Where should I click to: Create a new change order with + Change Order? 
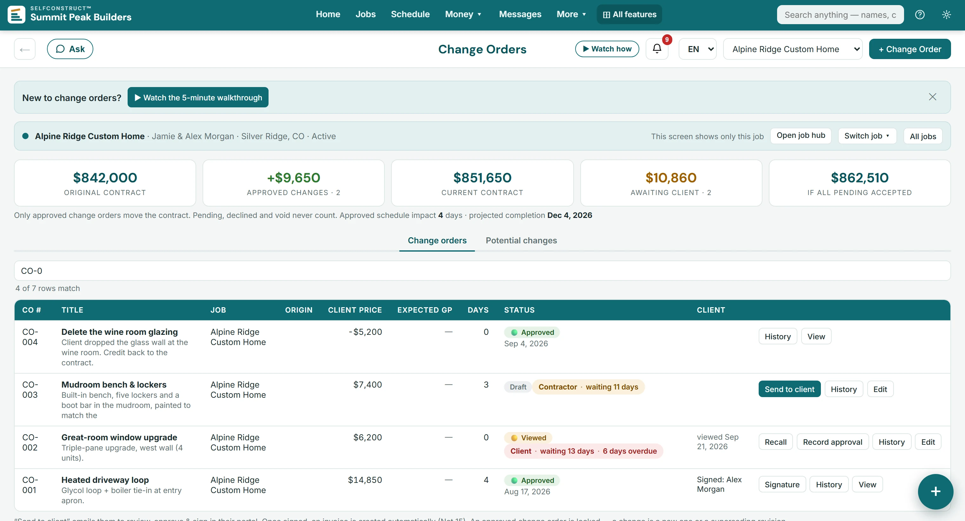(909, 49)
